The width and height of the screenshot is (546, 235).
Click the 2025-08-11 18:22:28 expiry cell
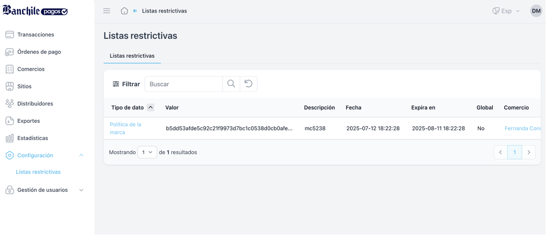tap(438, 129)
